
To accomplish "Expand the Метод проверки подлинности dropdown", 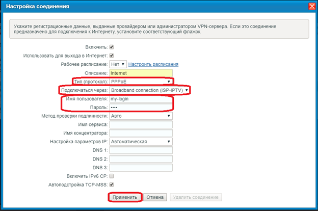I will click(x=141, y=116).
